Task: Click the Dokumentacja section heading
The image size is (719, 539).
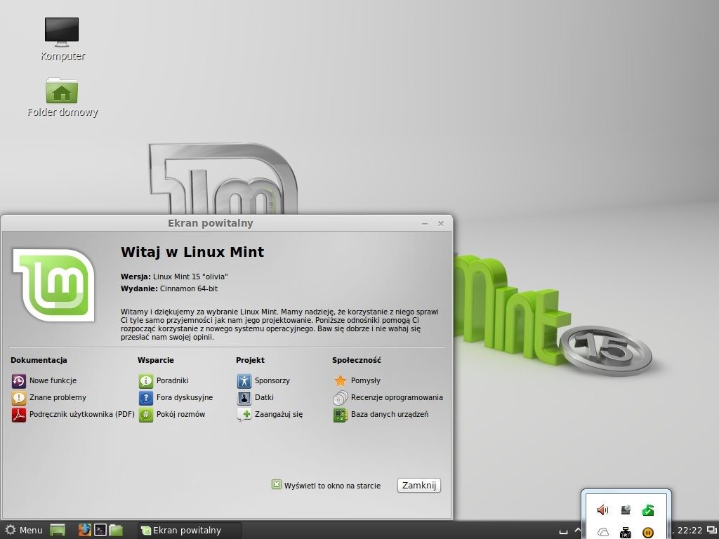Action: point(39,360)
